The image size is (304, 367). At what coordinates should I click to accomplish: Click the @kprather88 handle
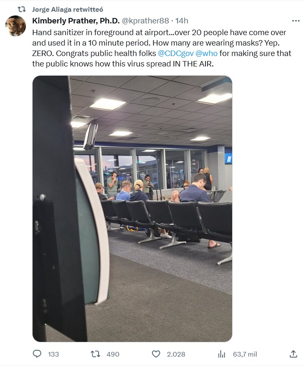[x=145, y=21]
